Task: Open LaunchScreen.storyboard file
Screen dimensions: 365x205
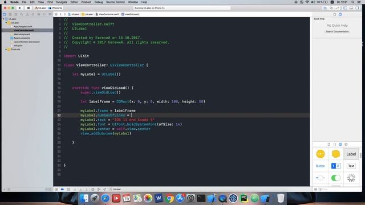Action: 27,42
